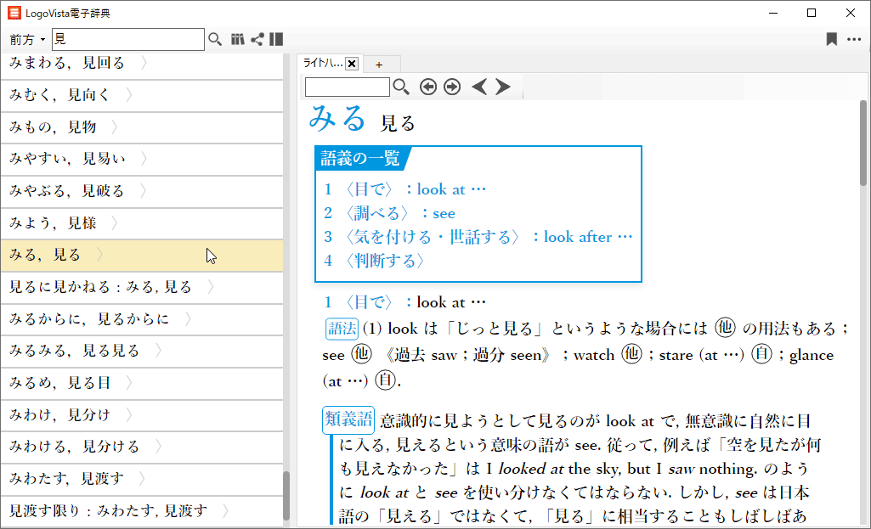Expand chevron beside みやすい, 見易い
Image resolution: width=871 pixels, height=529 pixels.
point(144,159)
